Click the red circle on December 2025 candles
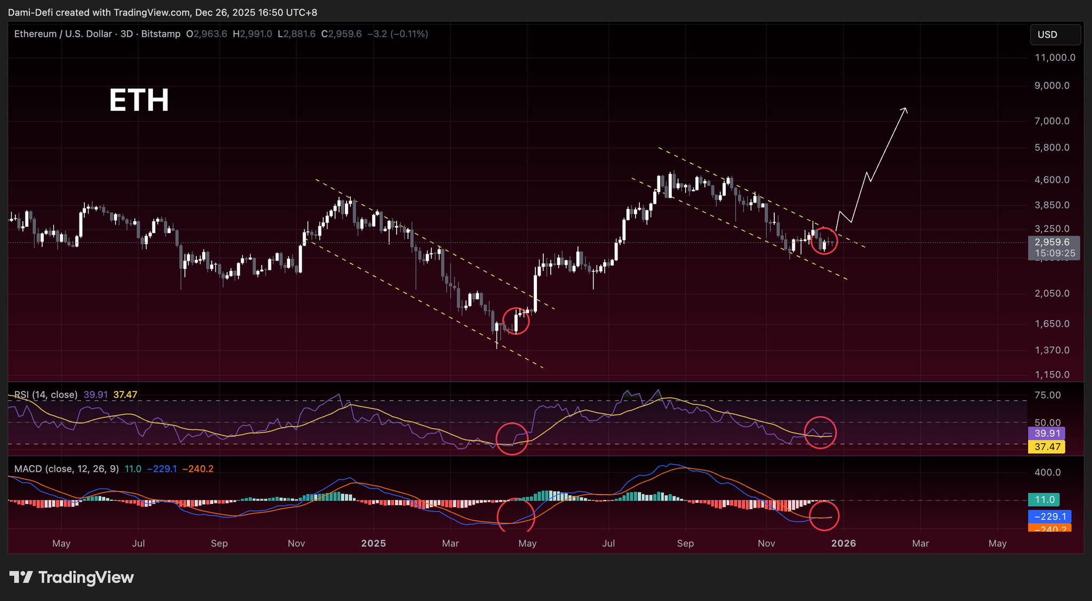1092x601 pixels. (x=824, y=241)
